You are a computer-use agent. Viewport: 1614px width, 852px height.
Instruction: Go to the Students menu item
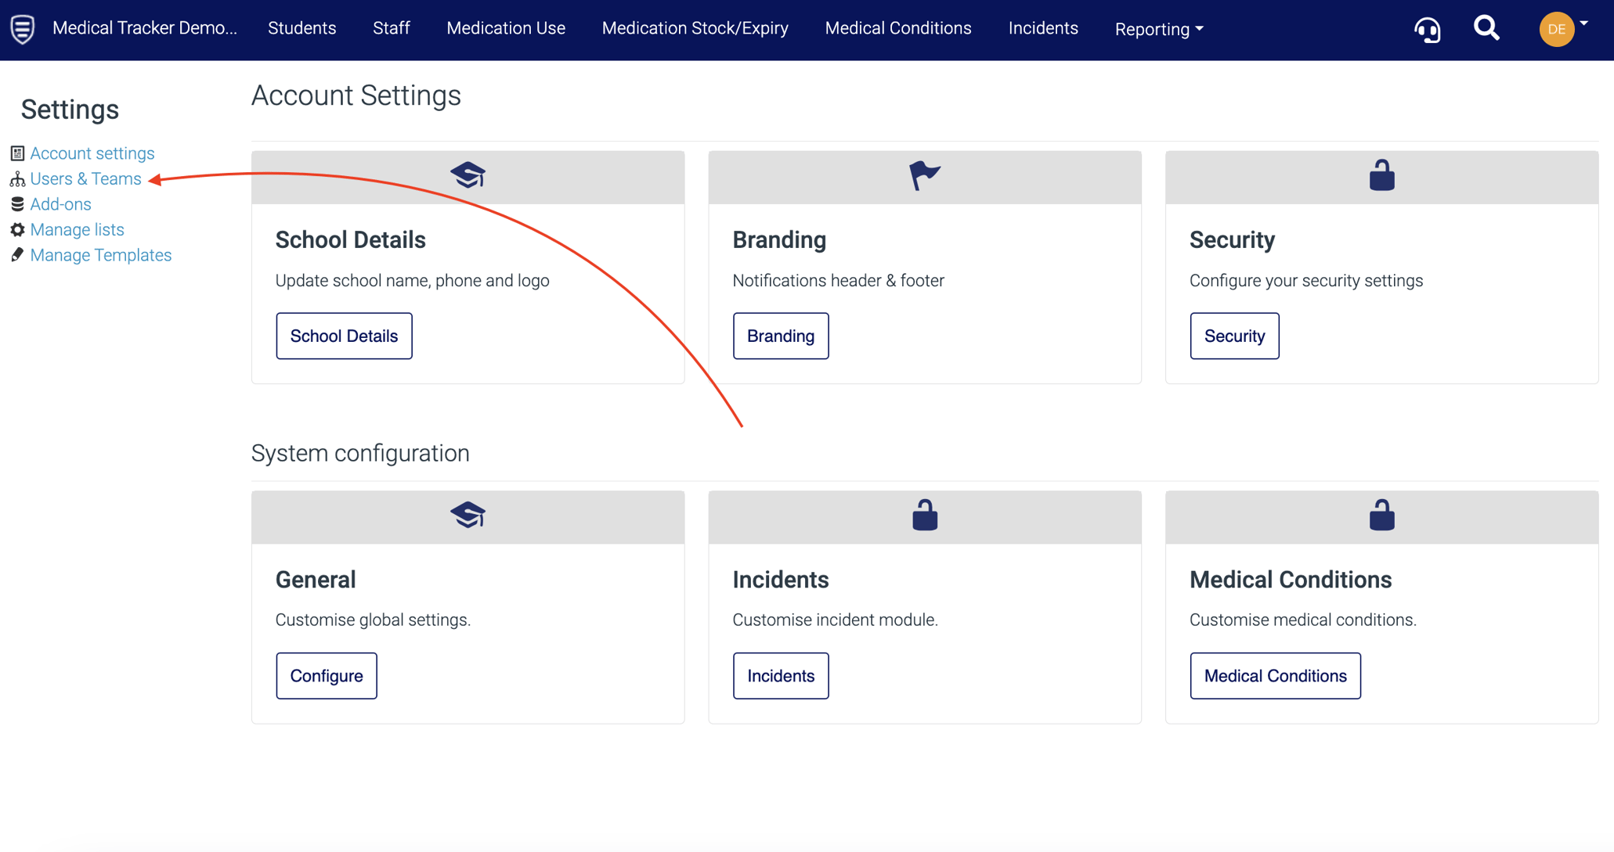[x=301, y=28]
